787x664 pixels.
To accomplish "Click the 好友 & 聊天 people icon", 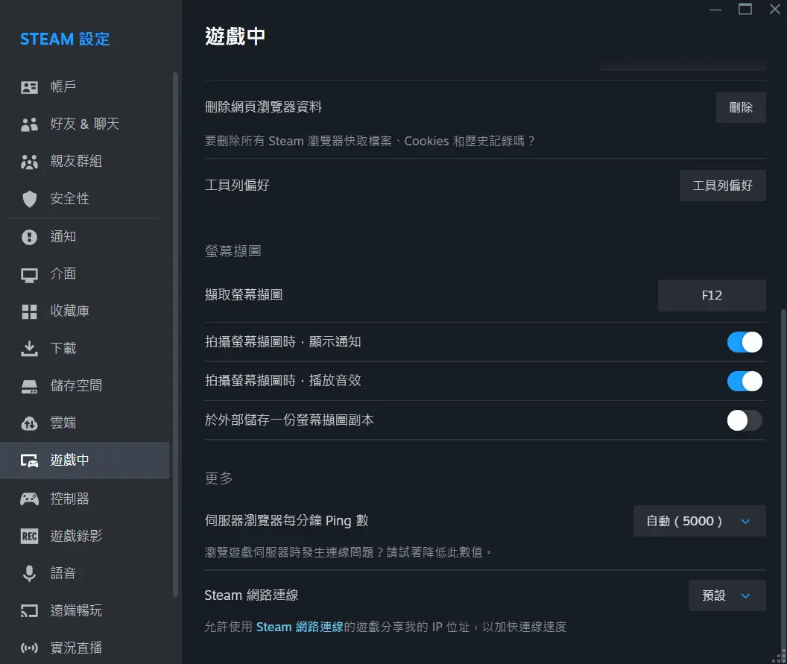I will 29,124.
